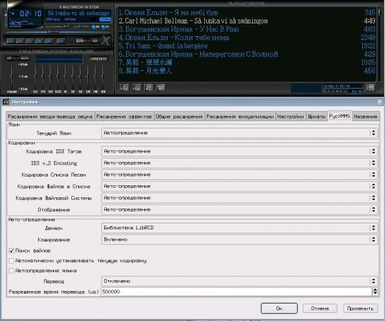Open the Кодировка Списка Песен dropdown
Screen dimensions: 385x321
point(240,175)
